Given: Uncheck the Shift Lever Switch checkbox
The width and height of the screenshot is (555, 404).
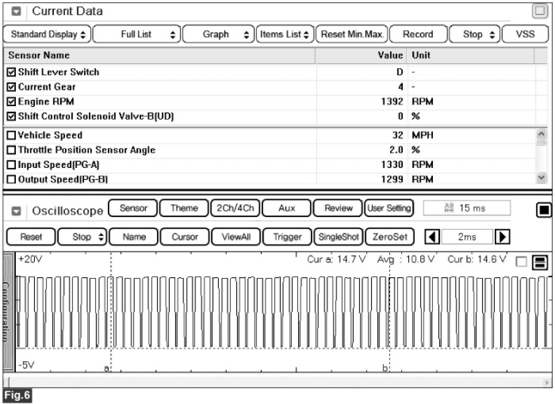Looking at the screenshot, I should tap(12, 72).
